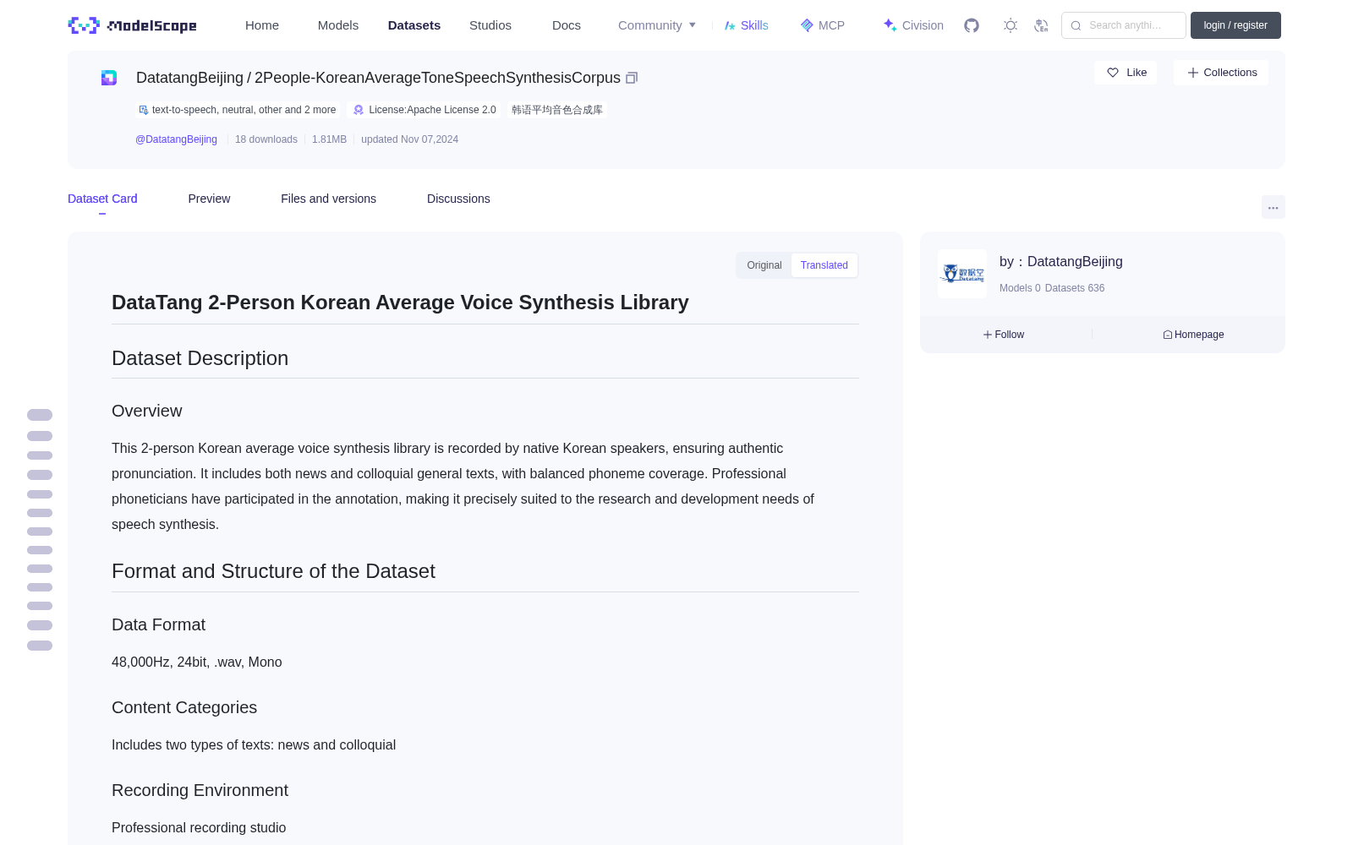Click the search magnifier icon
Viewport: 1353px width, 845px height.
coord(1076,25)
